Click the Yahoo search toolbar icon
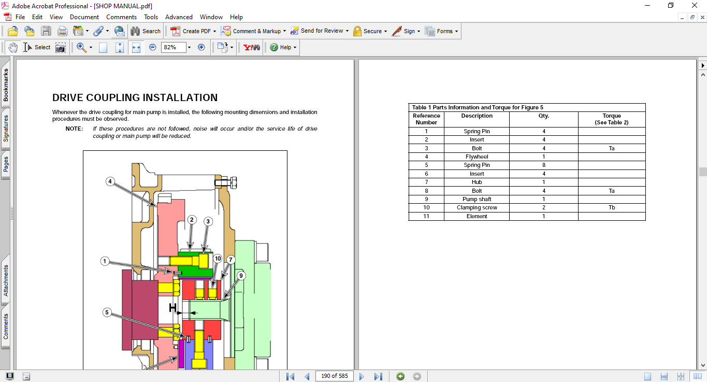 252,47
